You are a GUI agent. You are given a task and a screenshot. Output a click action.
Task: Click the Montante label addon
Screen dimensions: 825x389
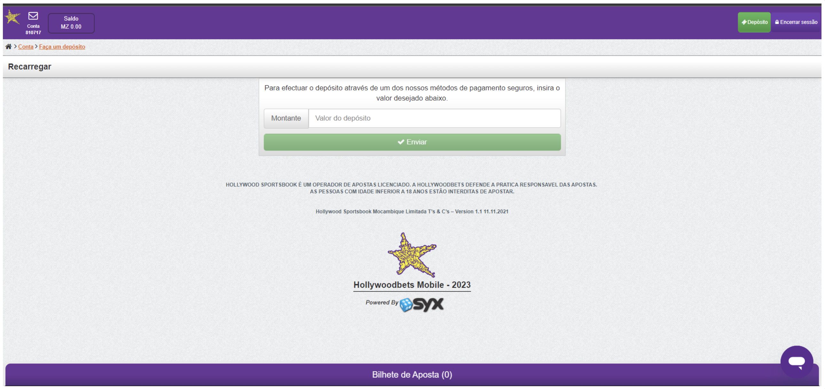286,118
